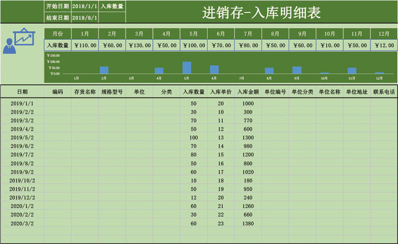Select the 进销存-入库明细表 title
The height and width of the screenshot is (244, 398).
[x=261, y=12]
